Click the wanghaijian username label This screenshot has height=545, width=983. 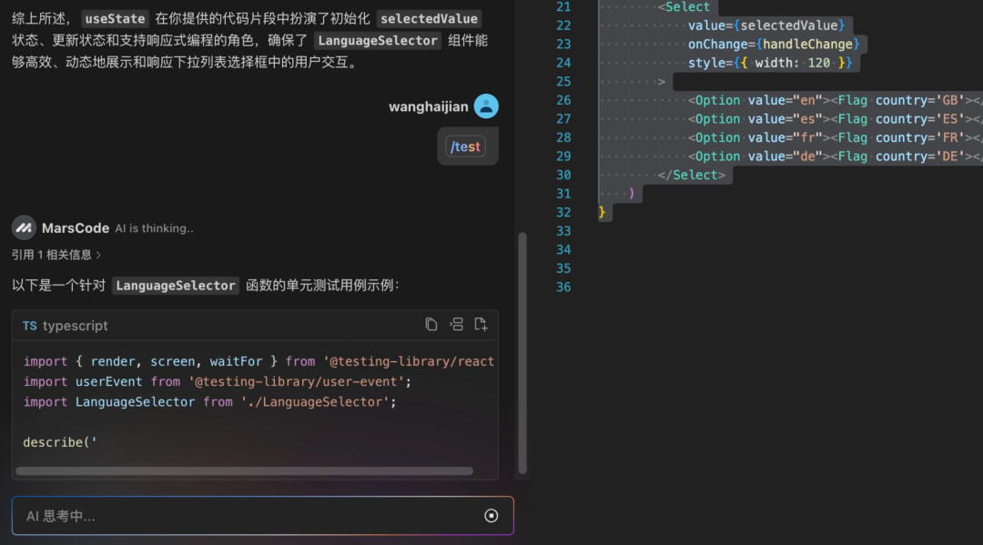[428, 106]
